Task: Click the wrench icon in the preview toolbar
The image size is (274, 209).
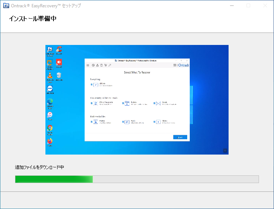Action: 110,65
